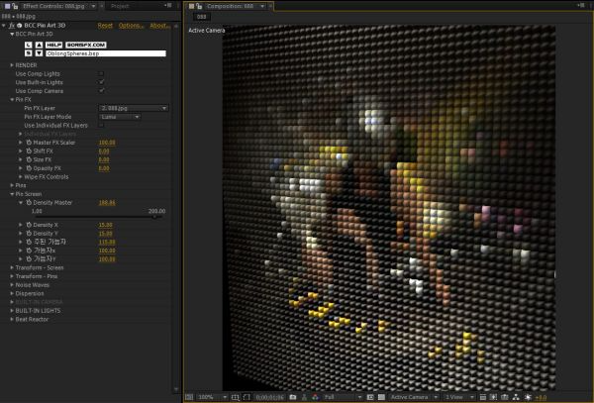Click the Options link
The image size is (594, 403).
pyautogui.click(x=131, y=26)
